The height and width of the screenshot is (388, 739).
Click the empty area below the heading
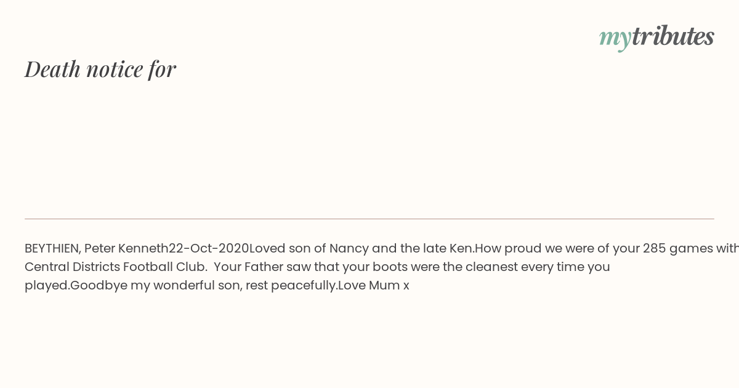coord(369,148)
